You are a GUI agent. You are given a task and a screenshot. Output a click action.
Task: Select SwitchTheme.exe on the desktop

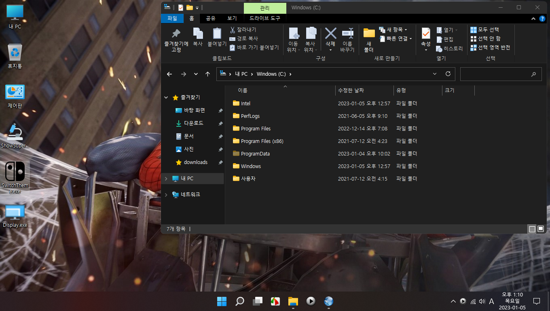(15, 177)
